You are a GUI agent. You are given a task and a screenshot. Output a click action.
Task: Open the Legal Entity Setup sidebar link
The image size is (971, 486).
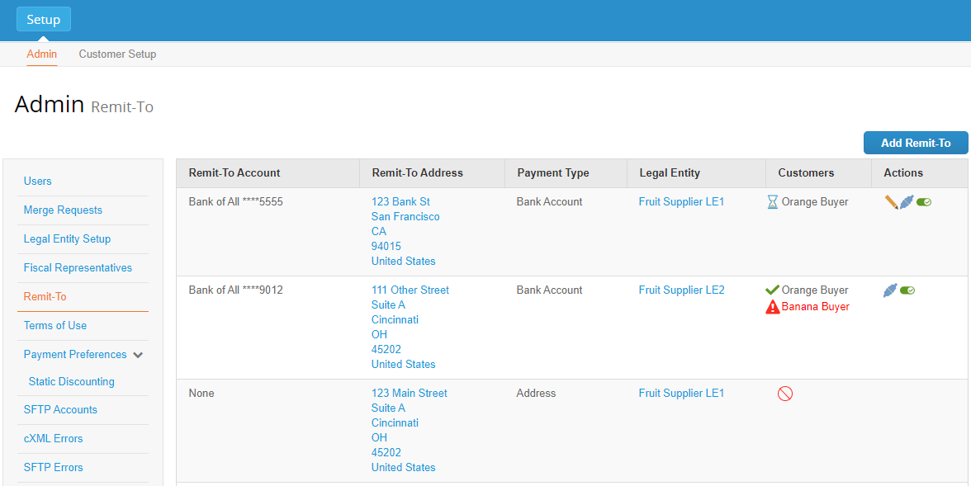point(67,239)
